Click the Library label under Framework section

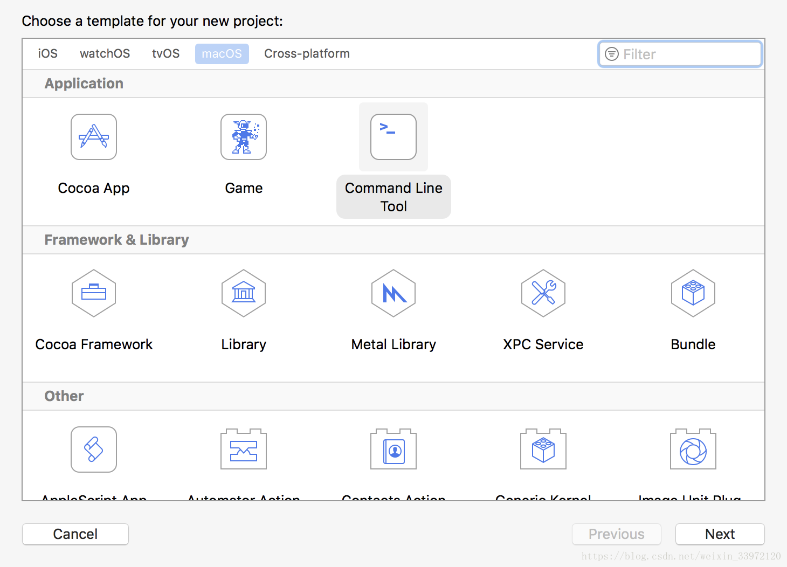pyautogui.click(x=244, y=344)
